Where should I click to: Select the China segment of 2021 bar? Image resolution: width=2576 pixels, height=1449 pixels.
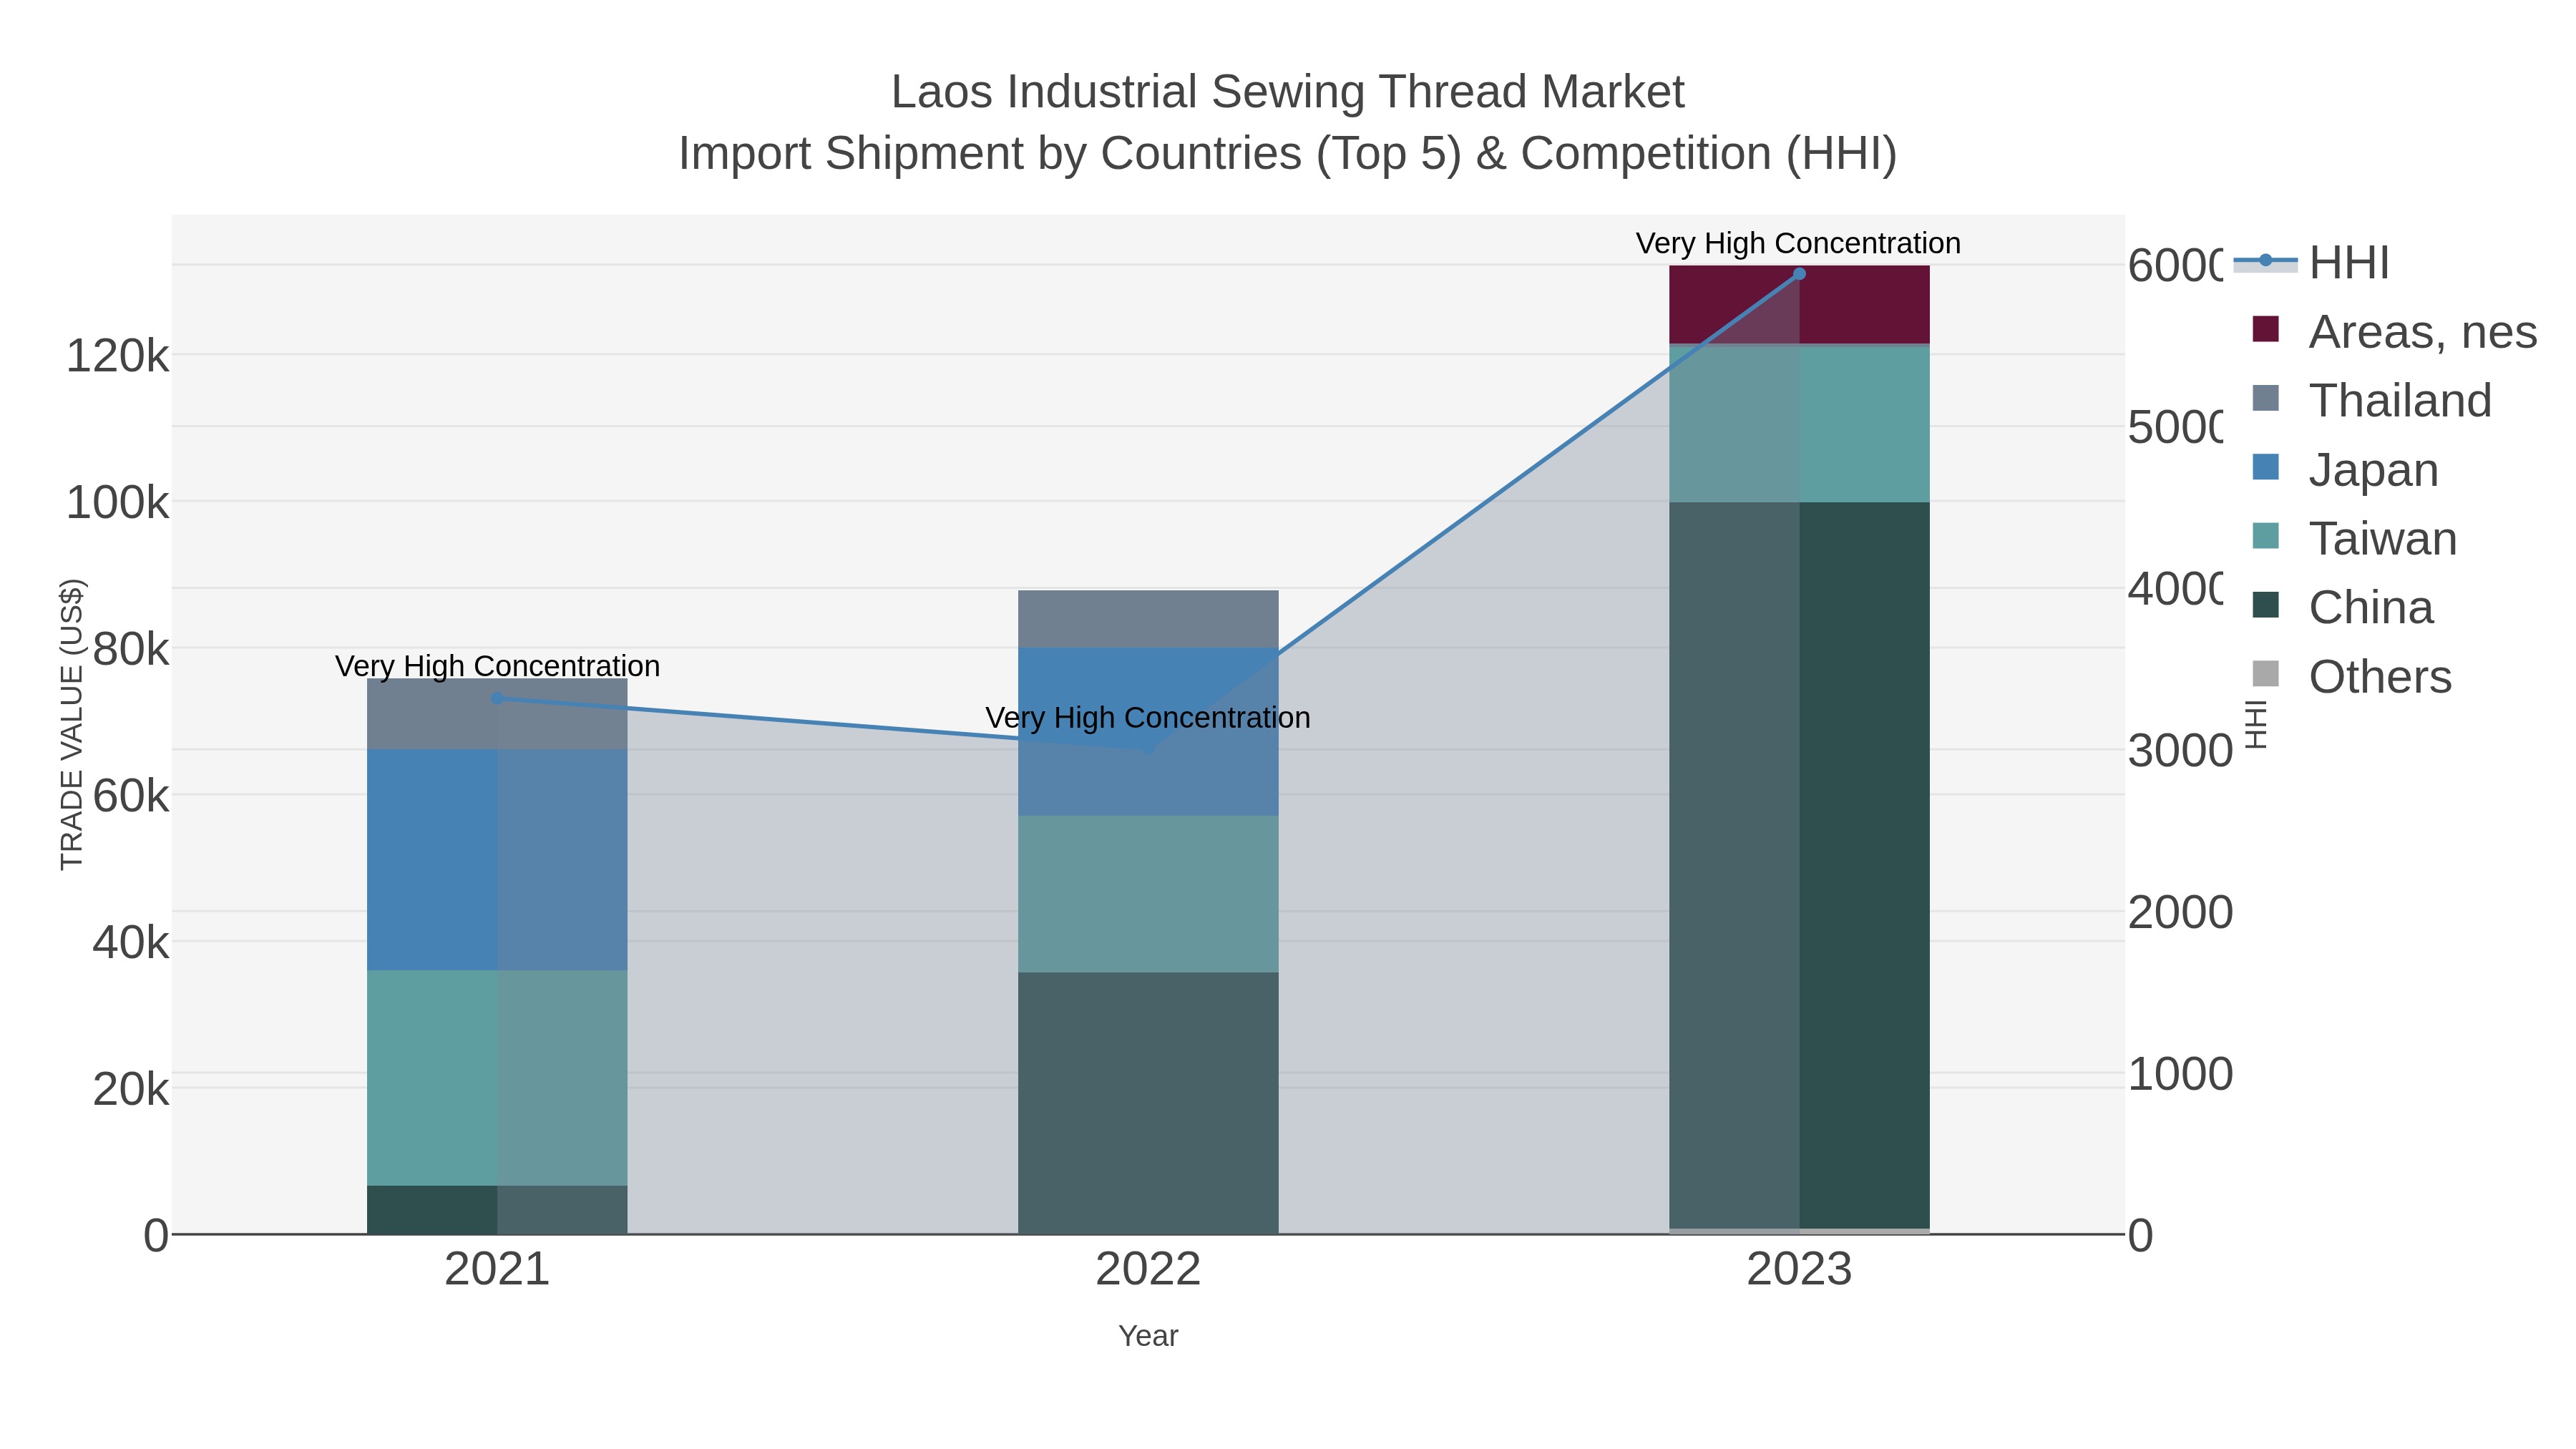497,1210
